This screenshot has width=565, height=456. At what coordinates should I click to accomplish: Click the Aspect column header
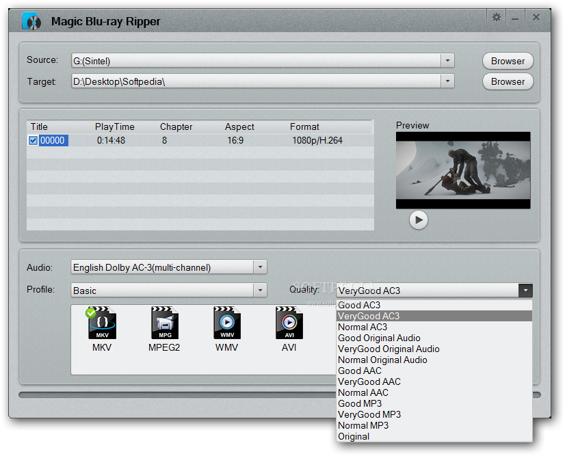point(239,126)
